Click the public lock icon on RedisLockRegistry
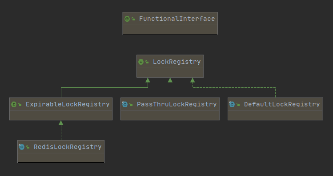The image size is (333, 176). click(x=28, y=147)
